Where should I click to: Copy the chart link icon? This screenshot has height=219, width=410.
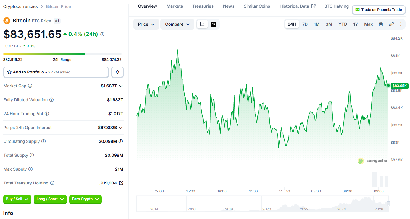click(x=391, y=24)
